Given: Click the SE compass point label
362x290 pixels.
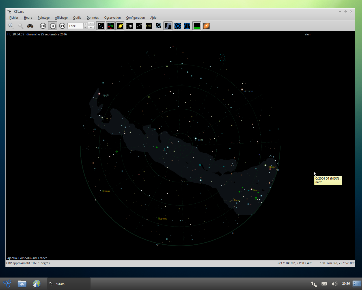Looking at the screenshot, I should coord(158,245).
